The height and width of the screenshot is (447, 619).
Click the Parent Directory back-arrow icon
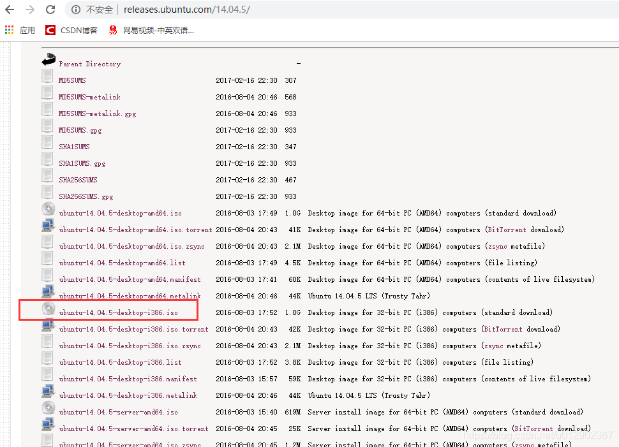click(x=48, y=59)
